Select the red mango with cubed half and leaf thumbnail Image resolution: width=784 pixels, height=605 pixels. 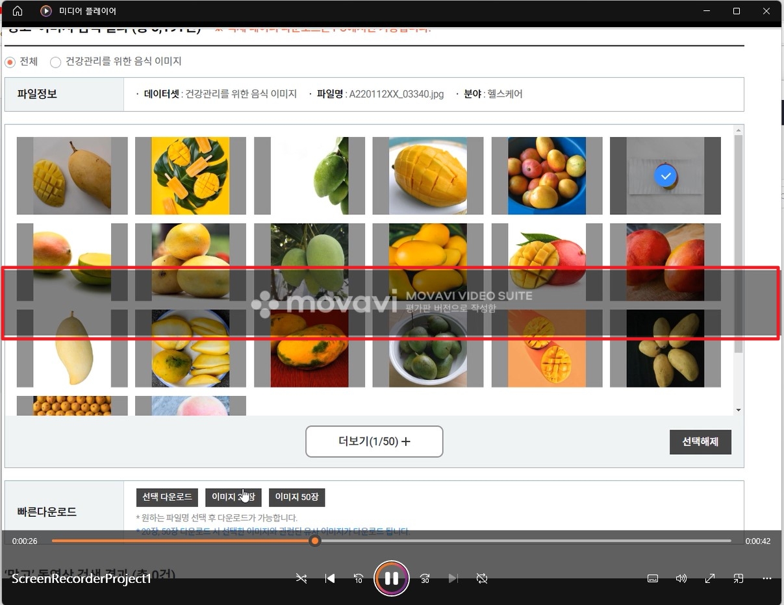[547, 262]
